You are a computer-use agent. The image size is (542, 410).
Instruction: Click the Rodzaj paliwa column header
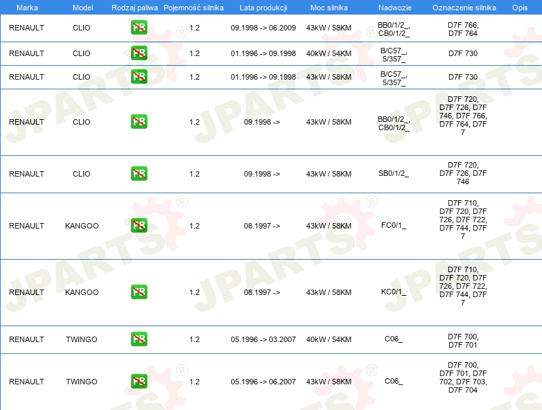click(134, 8)
